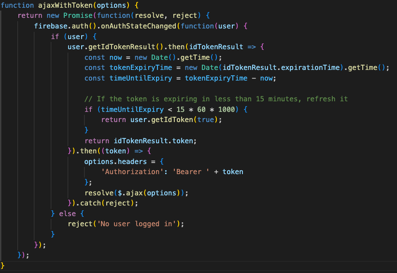The height and width of the screenshot is (273, 397).
Task: Click timeUntilExpiry in its const declaration
Action: (141, 78)
